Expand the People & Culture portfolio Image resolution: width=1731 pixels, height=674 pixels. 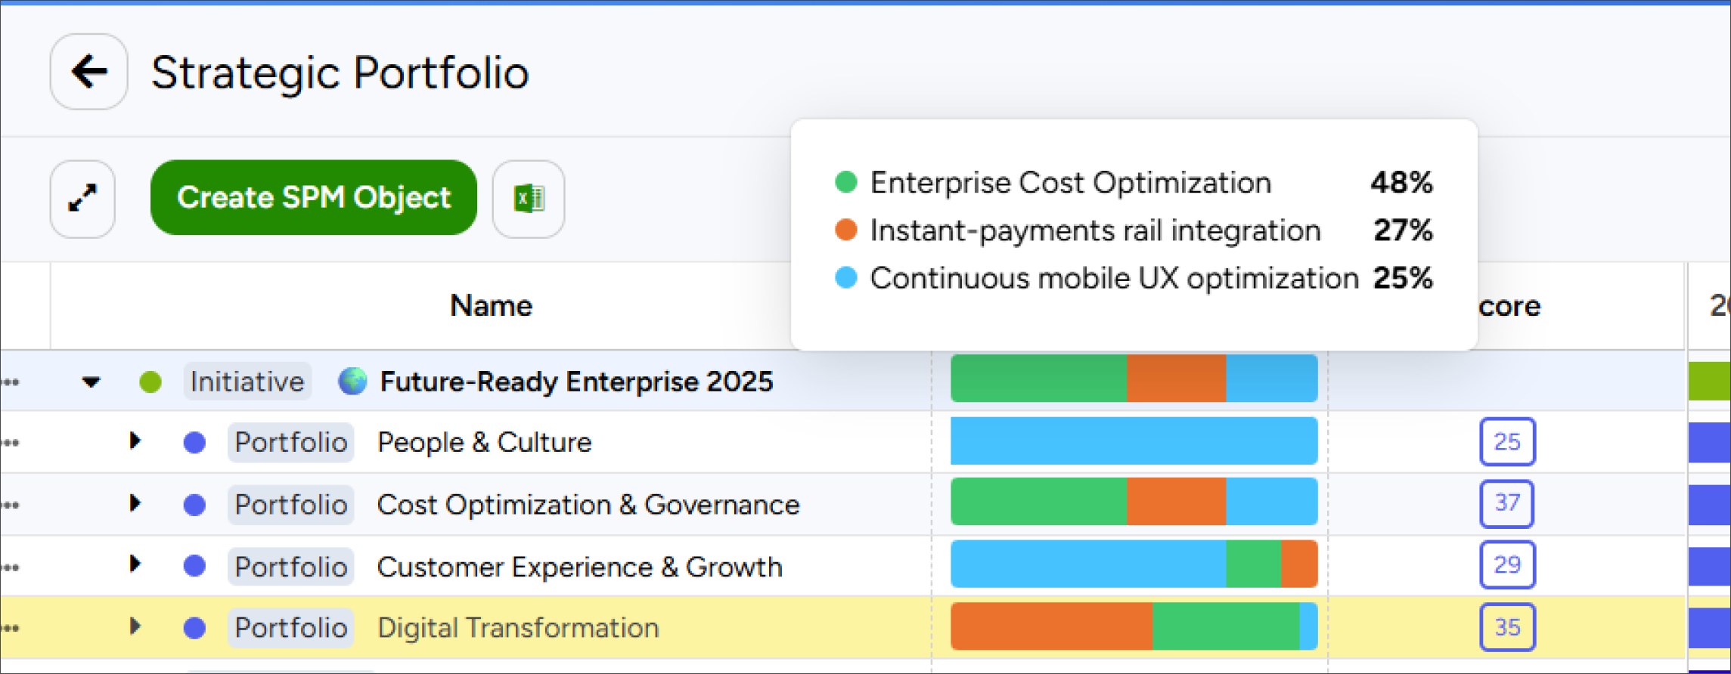tap(135, 441)
